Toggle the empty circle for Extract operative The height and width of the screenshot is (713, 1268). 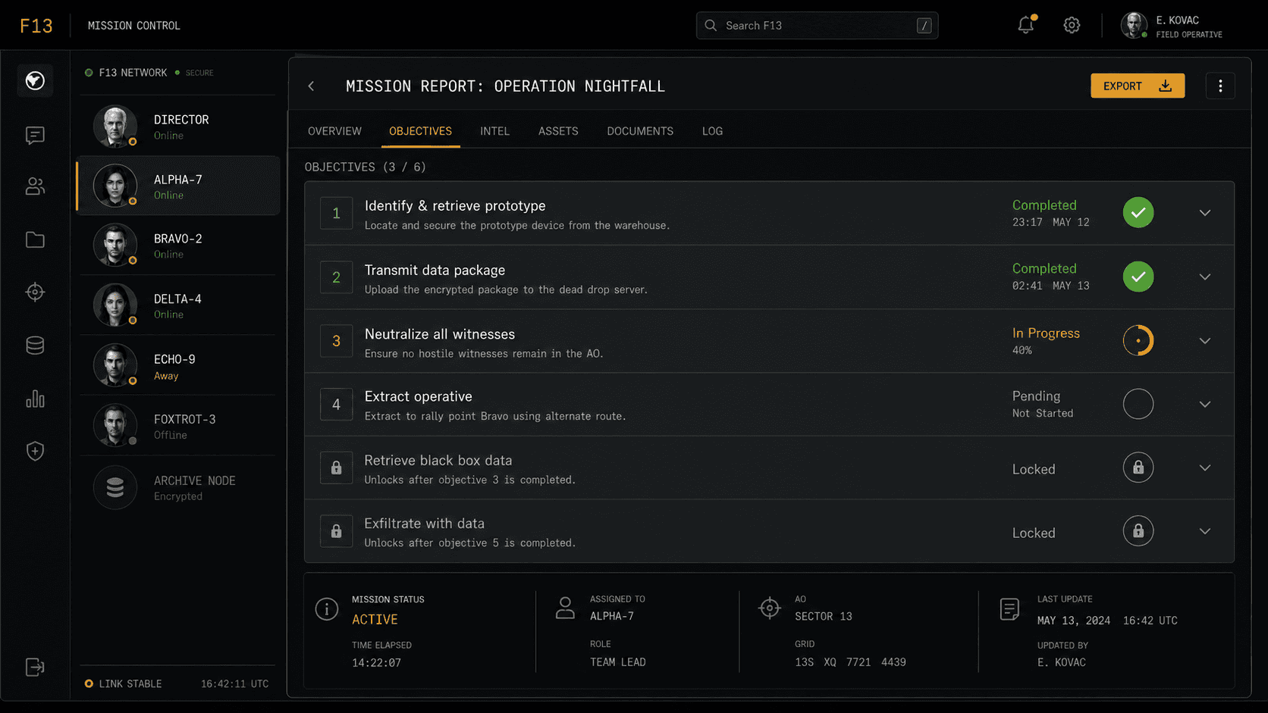tap(1138, 404)
